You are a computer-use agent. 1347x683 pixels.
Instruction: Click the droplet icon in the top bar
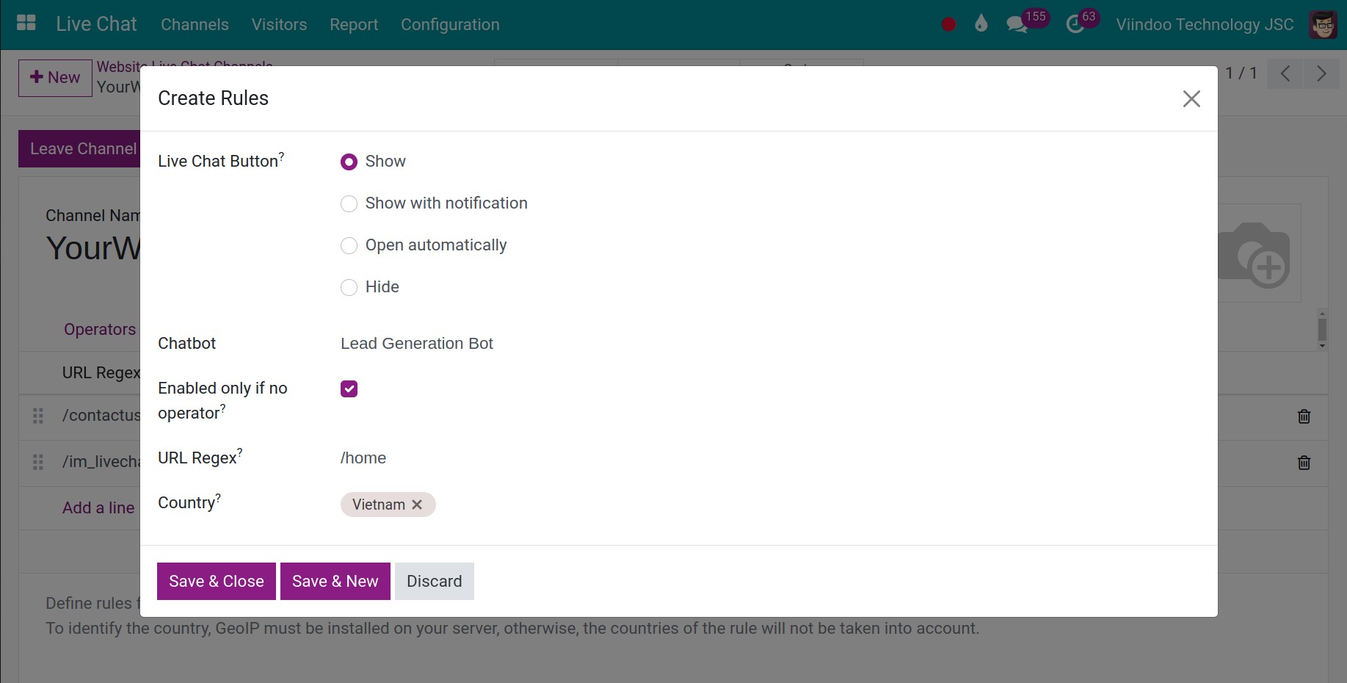coord(981,24)
